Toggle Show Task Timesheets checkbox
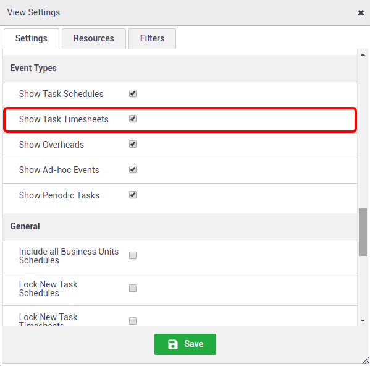 tap(133, 119)
